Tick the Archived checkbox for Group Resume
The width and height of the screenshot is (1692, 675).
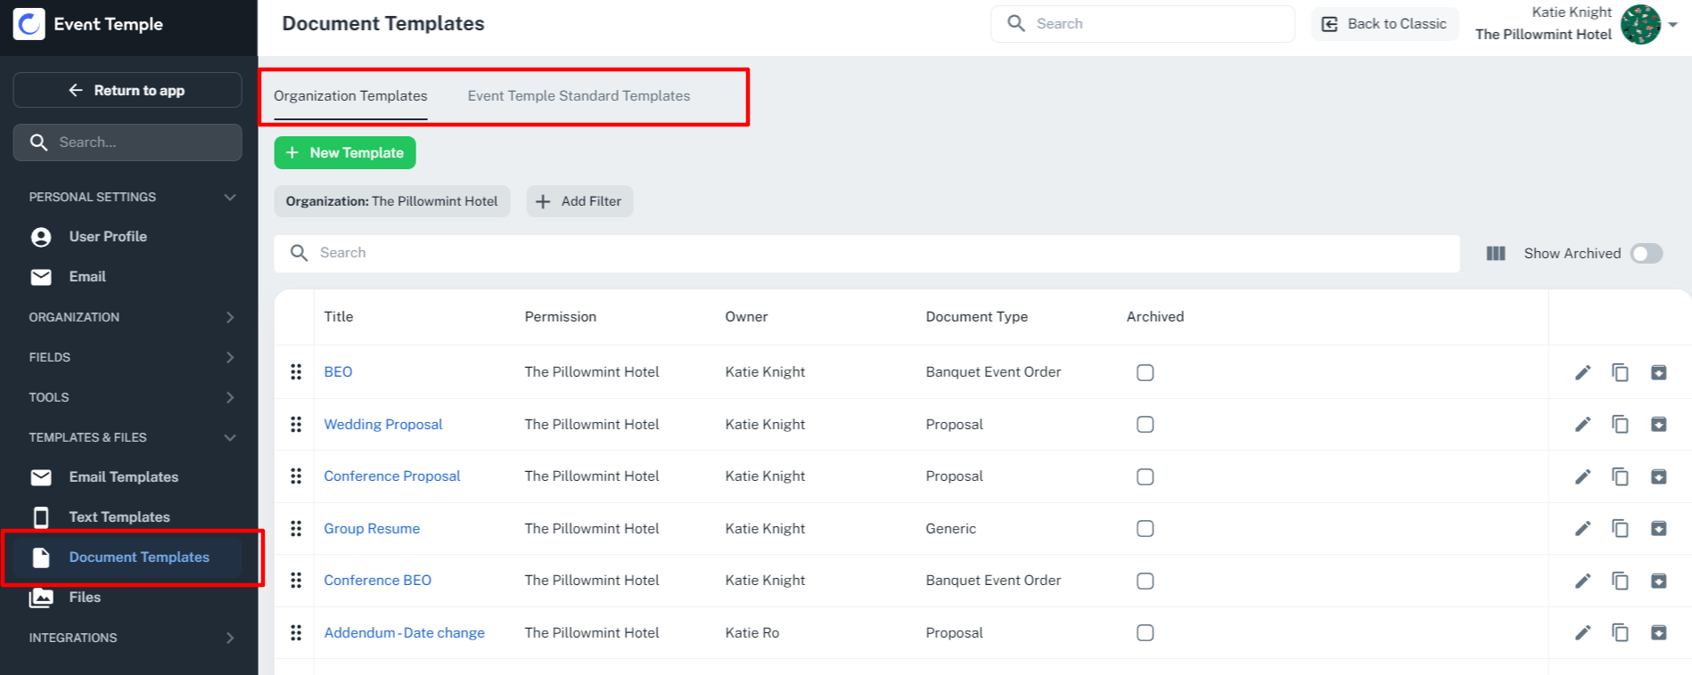pyautogui.click(x=1145, y=529)
